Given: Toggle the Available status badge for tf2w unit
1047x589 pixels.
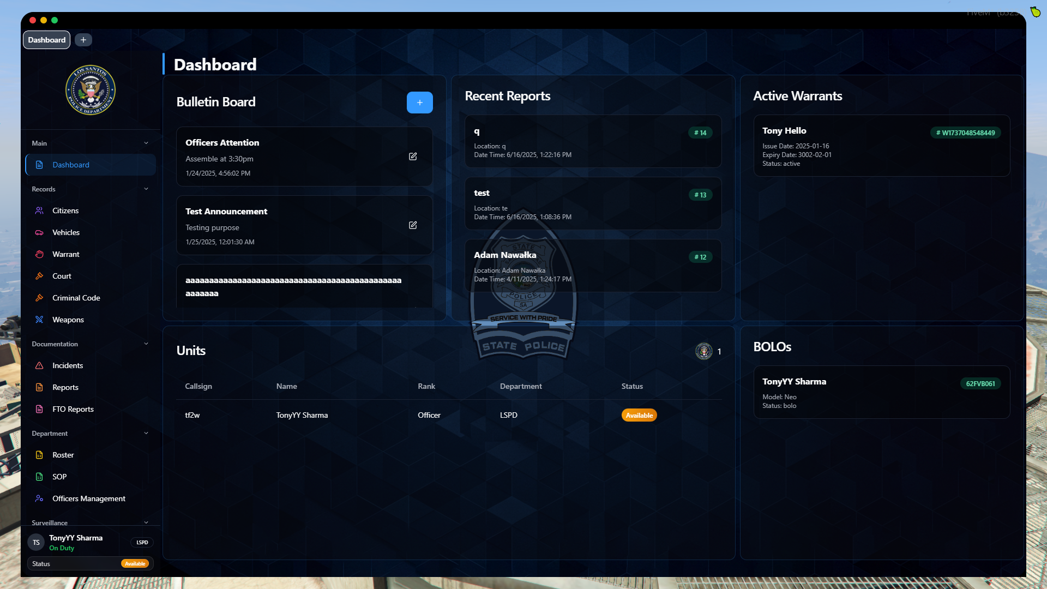Looking at the screenshot, I should [x=639, y=415].
